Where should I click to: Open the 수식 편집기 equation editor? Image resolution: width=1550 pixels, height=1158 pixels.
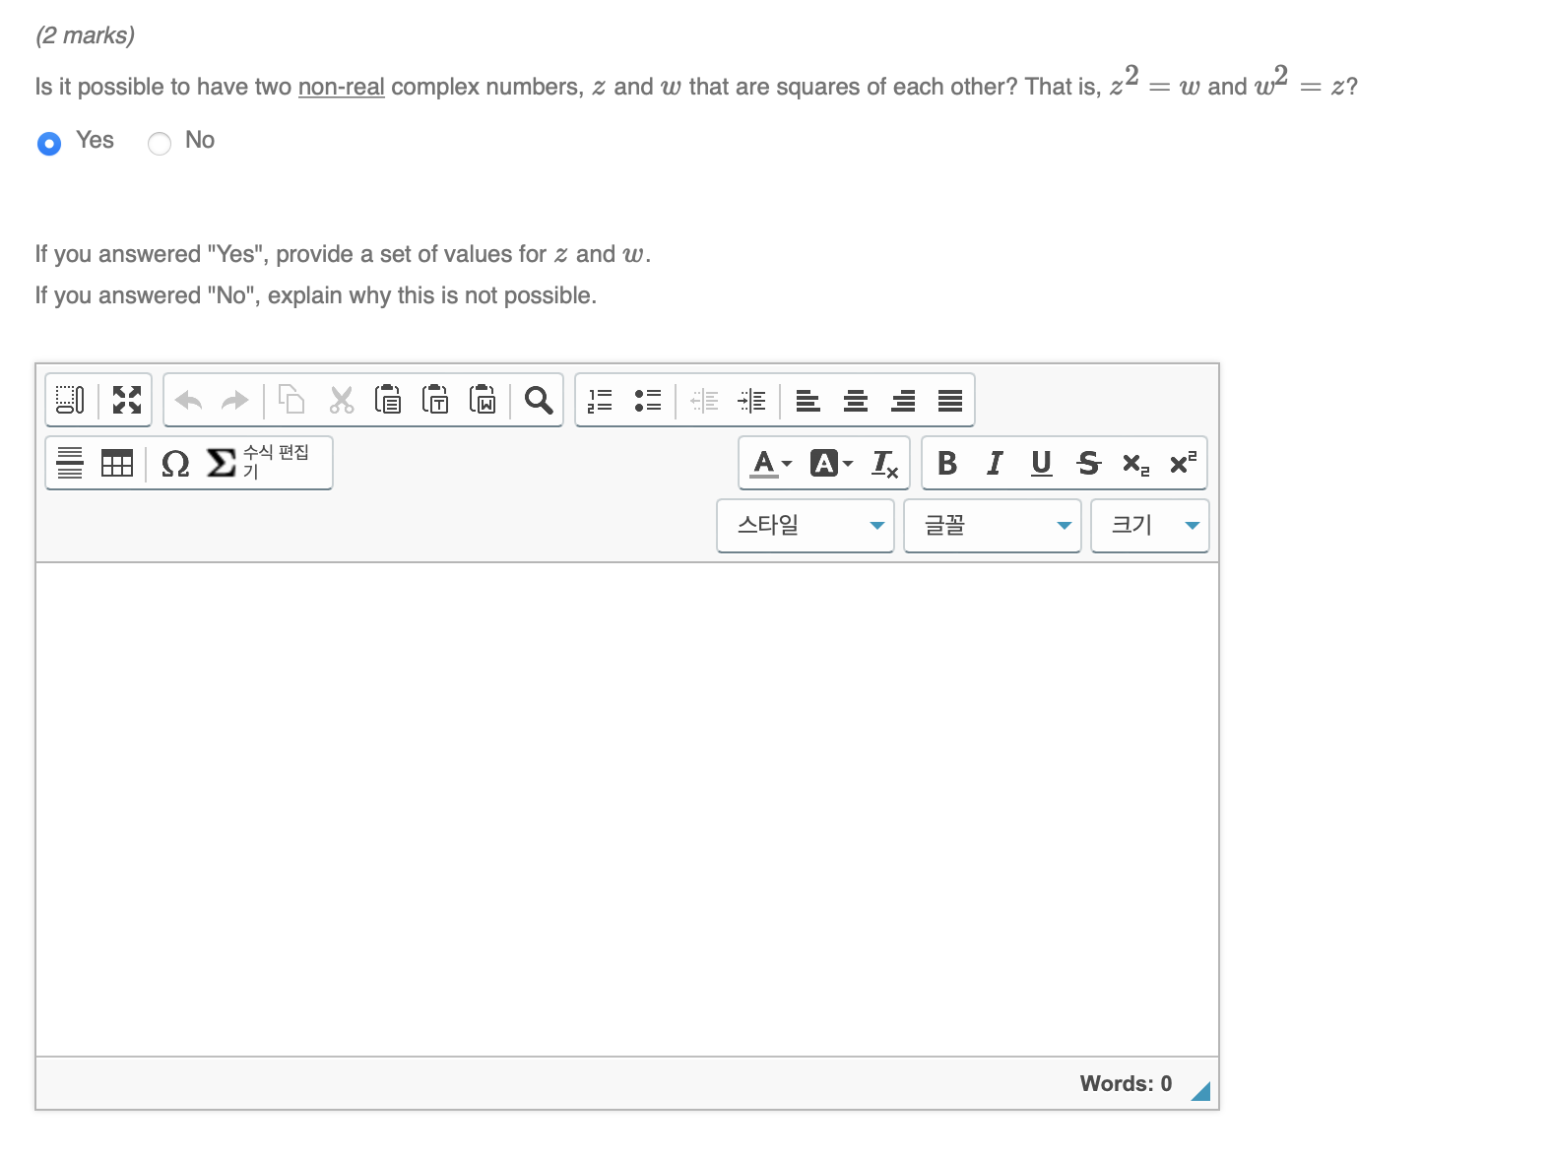[261, 463]
